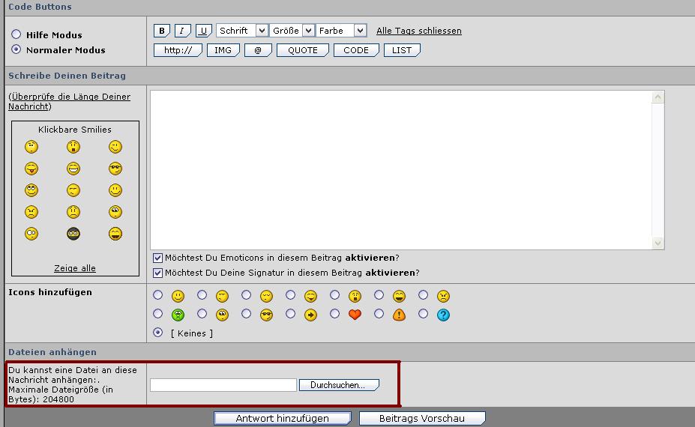Insert the sad frowning smiley from Klickbare Smilies
695x427 pixels.
[x=73, y=212]
